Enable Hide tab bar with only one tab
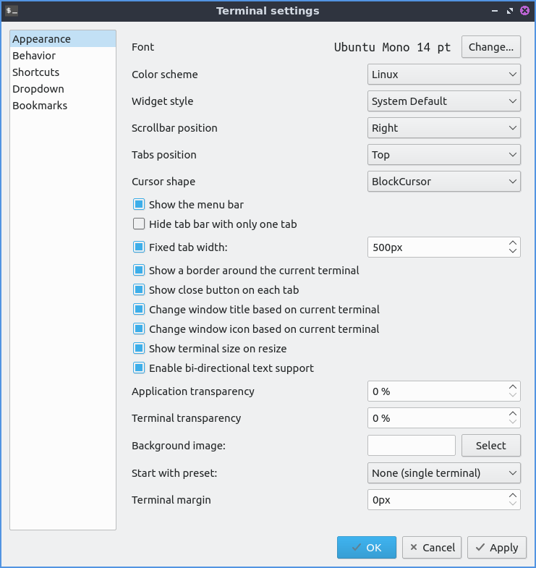 tap(140, 224)
